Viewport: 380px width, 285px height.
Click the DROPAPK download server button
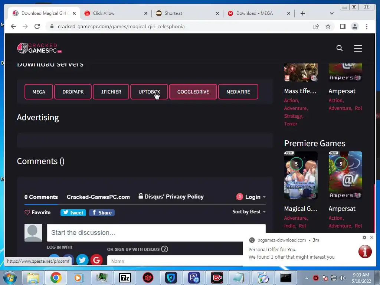pos(73,92)
